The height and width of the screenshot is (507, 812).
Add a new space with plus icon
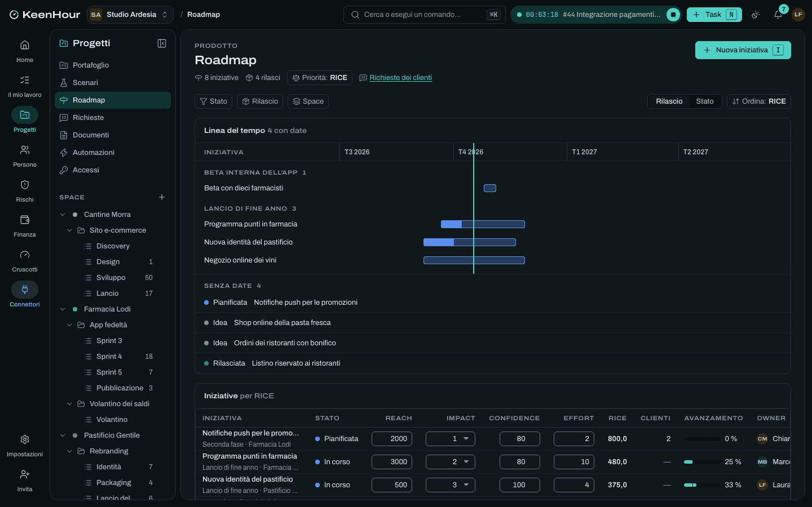162,197
